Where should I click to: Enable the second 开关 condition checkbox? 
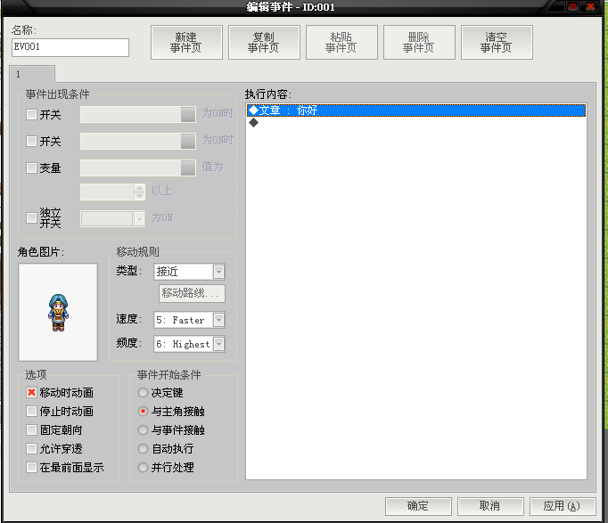(31, 141)
